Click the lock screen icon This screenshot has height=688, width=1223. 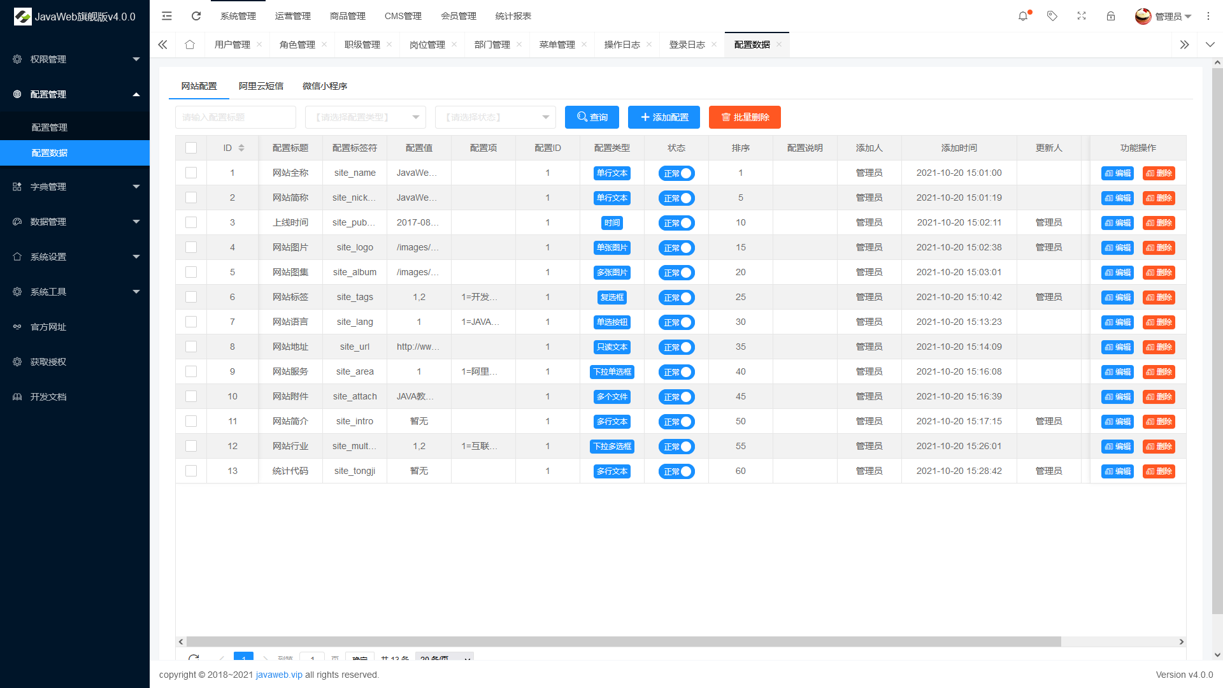coord(1111,16)
